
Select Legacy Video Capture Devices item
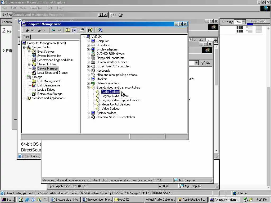121,100
